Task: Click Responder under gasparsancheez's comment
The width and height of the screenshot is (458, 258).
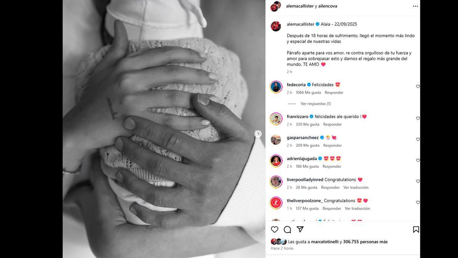Action: (332, 146)
